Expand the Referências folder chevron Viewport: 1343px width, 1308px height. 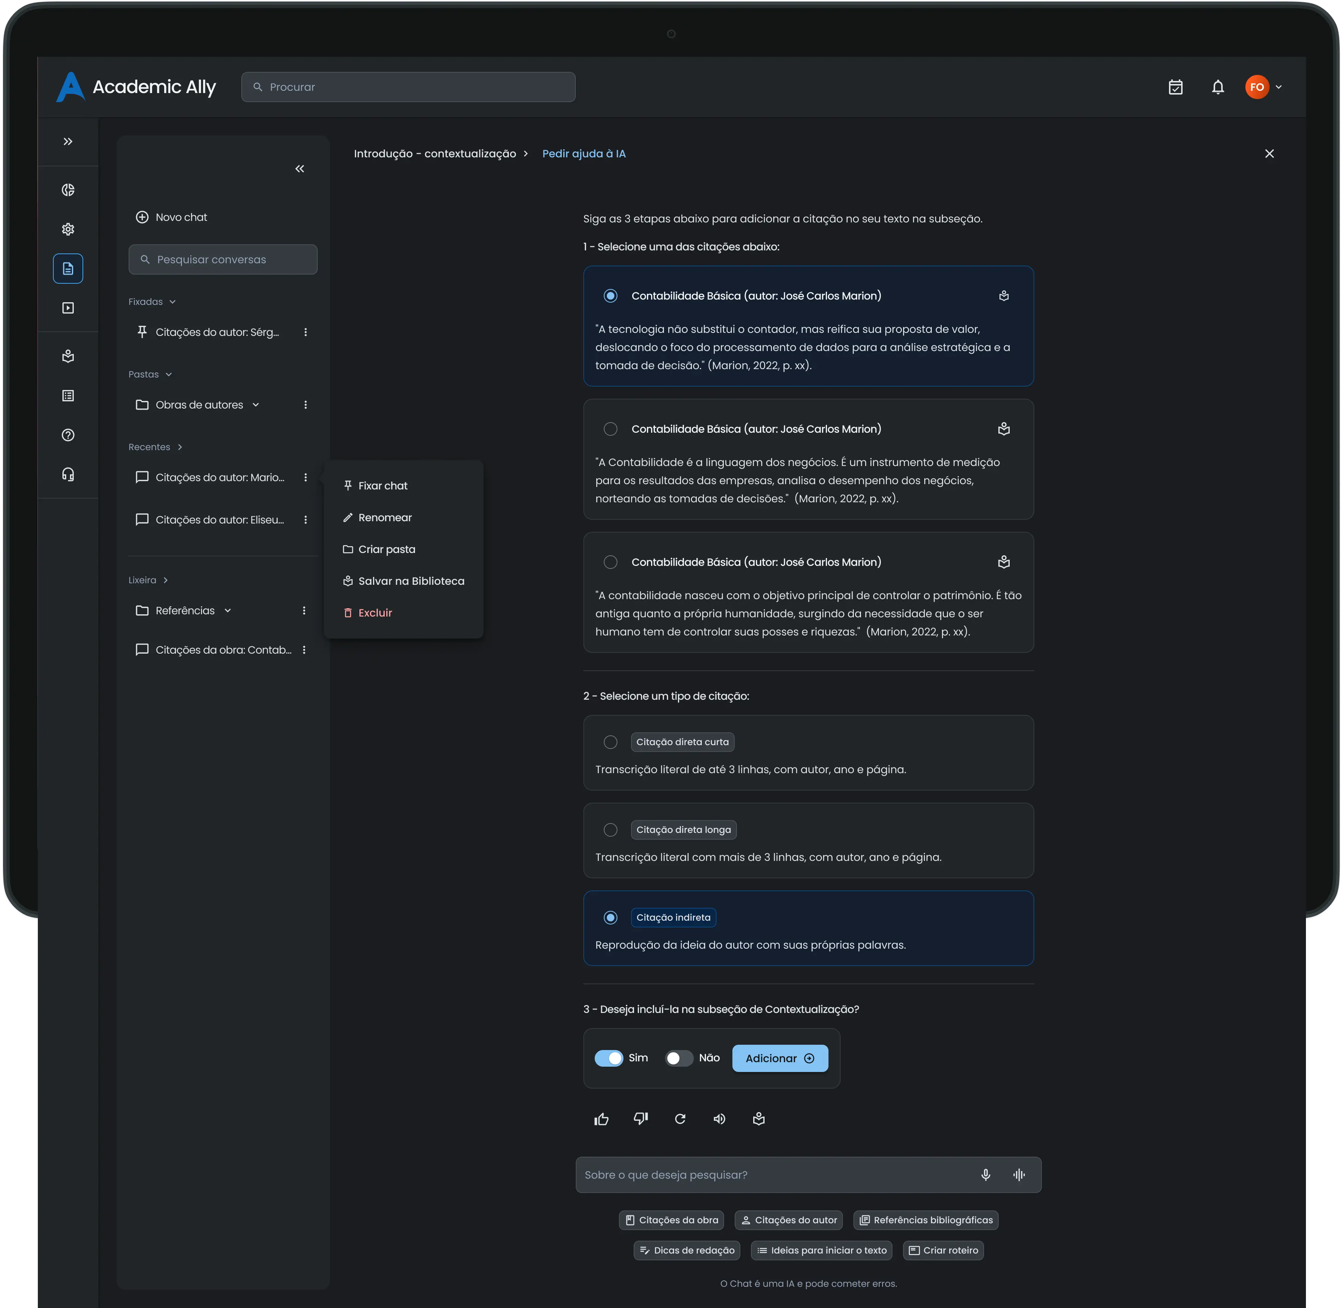pos(227,611)
